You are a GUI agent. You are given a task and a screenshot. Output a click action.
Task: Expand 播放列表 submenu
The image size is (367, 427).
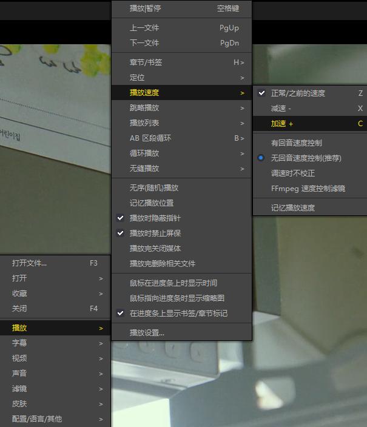(181, 123)
